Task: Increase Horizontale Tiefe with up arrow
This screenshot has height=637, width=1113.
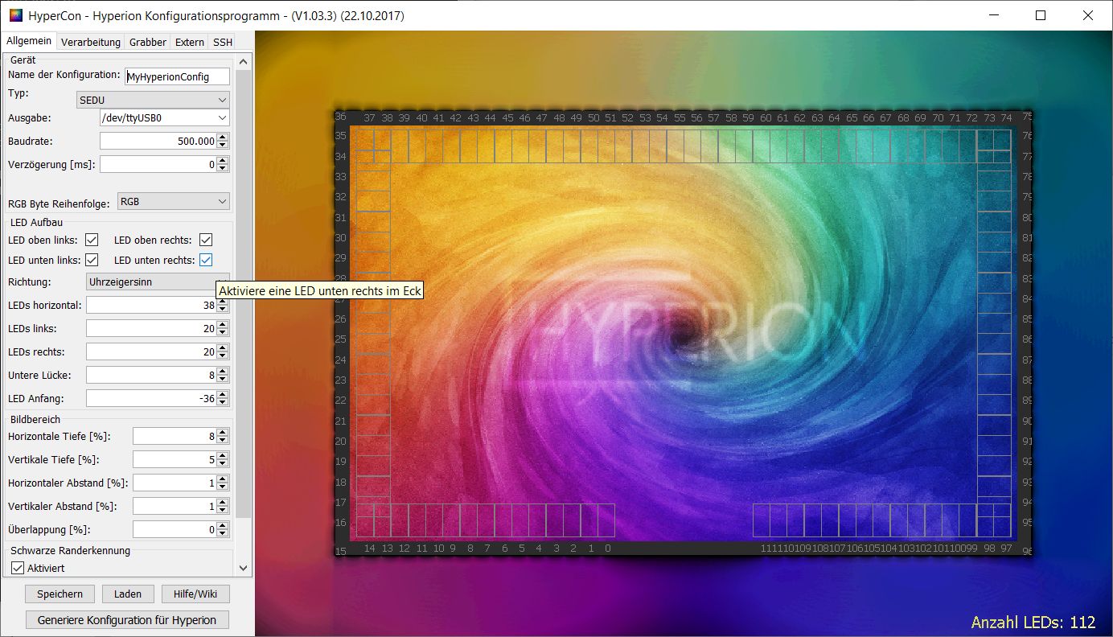Action: click(223, 432)
